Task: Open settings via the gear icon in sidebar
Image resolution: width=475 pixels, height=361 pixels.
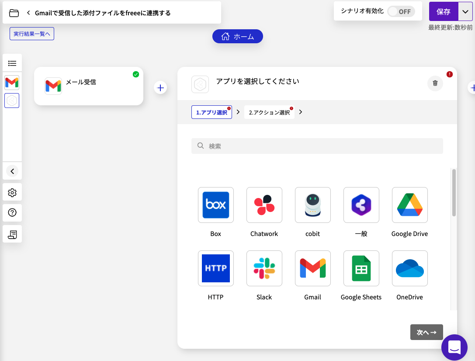Action: pos(12,192)
